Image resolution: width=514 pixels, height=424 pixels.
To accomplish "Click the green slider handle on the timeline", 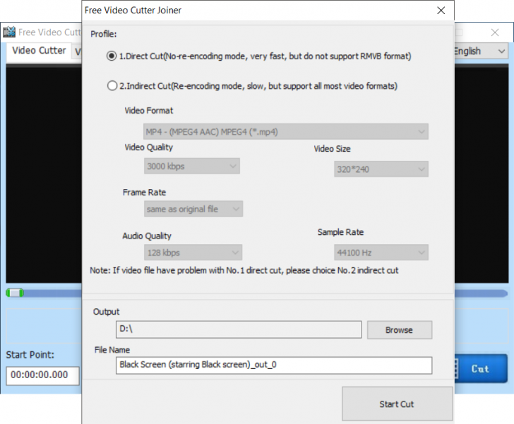I will [x=15, y=293].
